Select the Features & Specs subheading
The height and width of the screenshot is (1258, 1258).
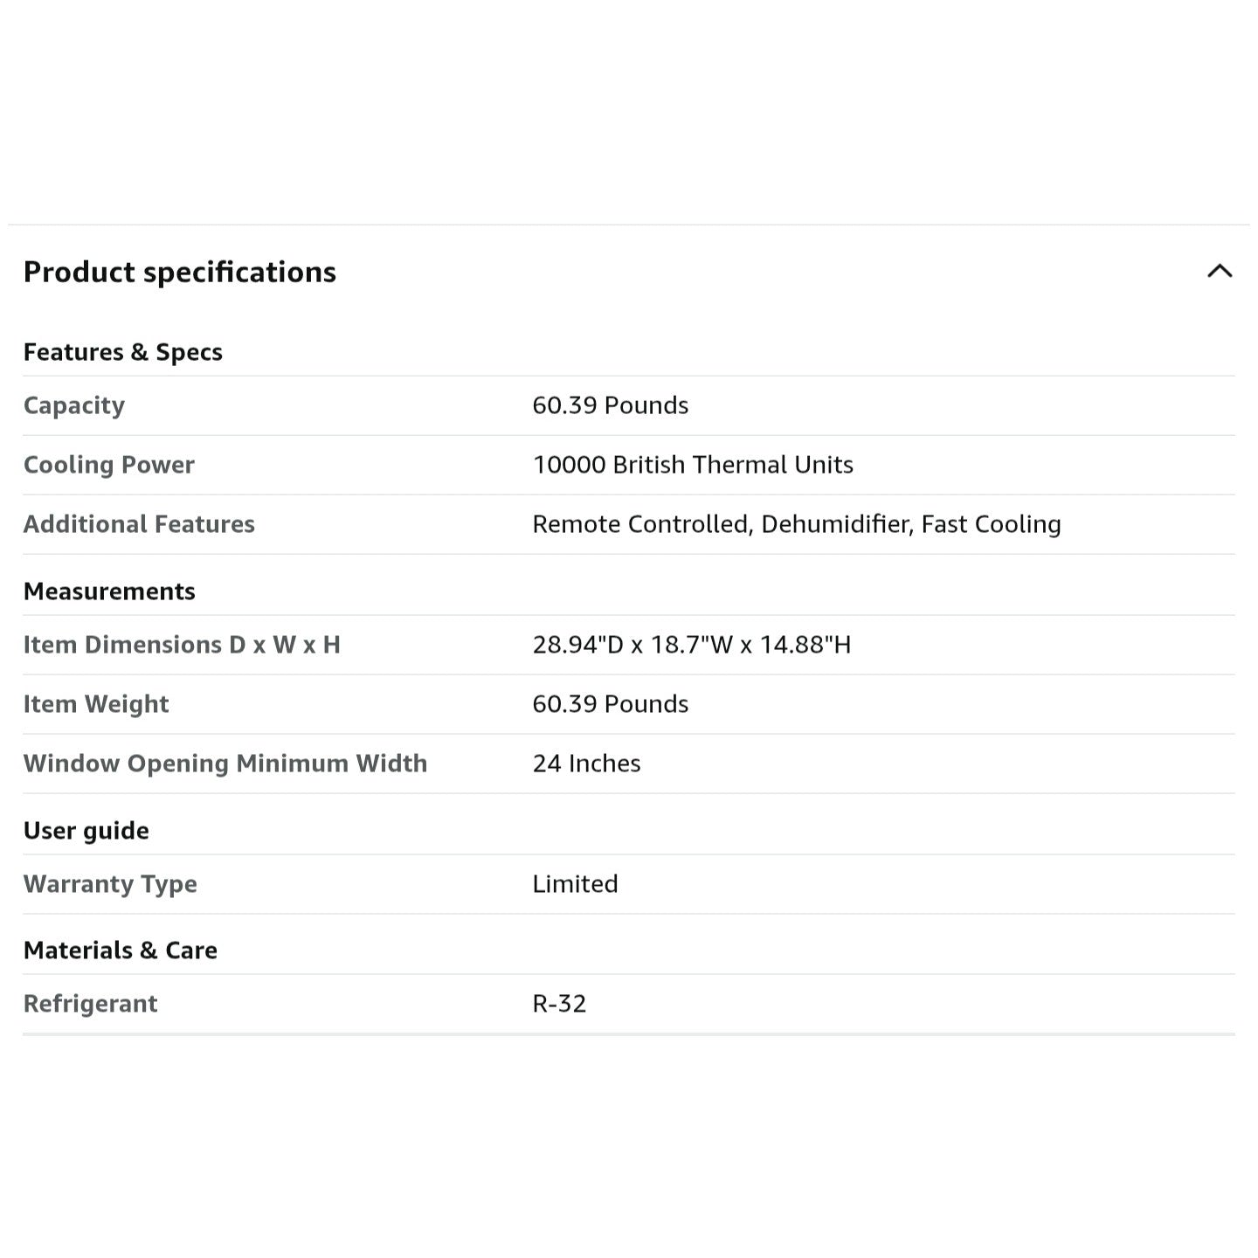coord(123,352)
